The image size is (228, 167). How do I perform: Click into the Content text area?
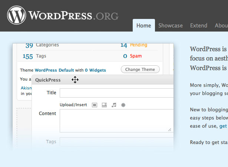[x=117, y=121]
